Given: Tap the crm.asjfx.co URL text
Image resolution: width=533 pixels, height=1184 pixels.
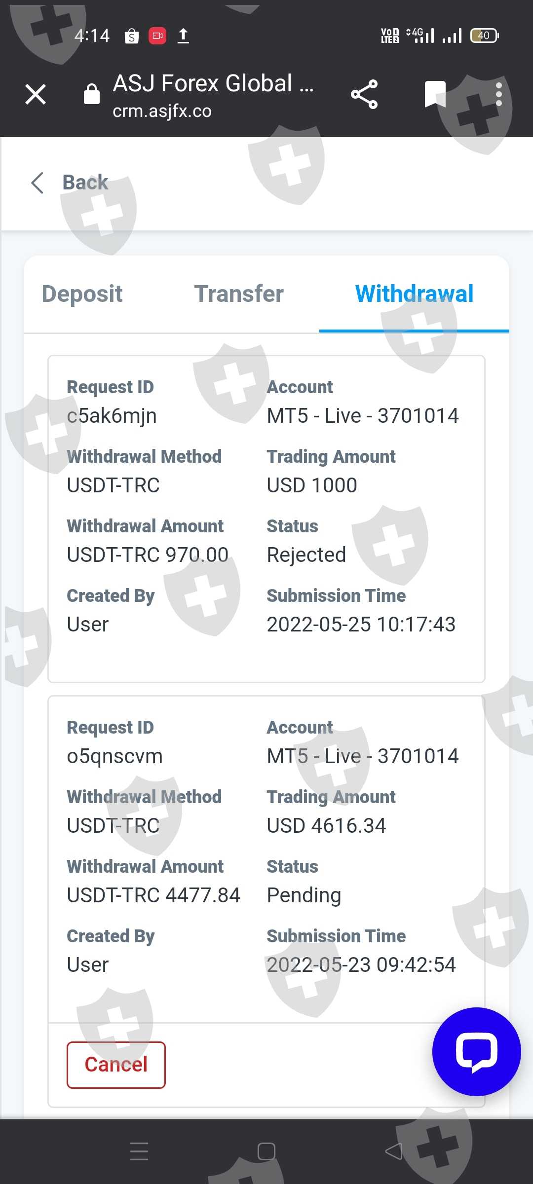Looking at the screenshot, I should [162, 111].
